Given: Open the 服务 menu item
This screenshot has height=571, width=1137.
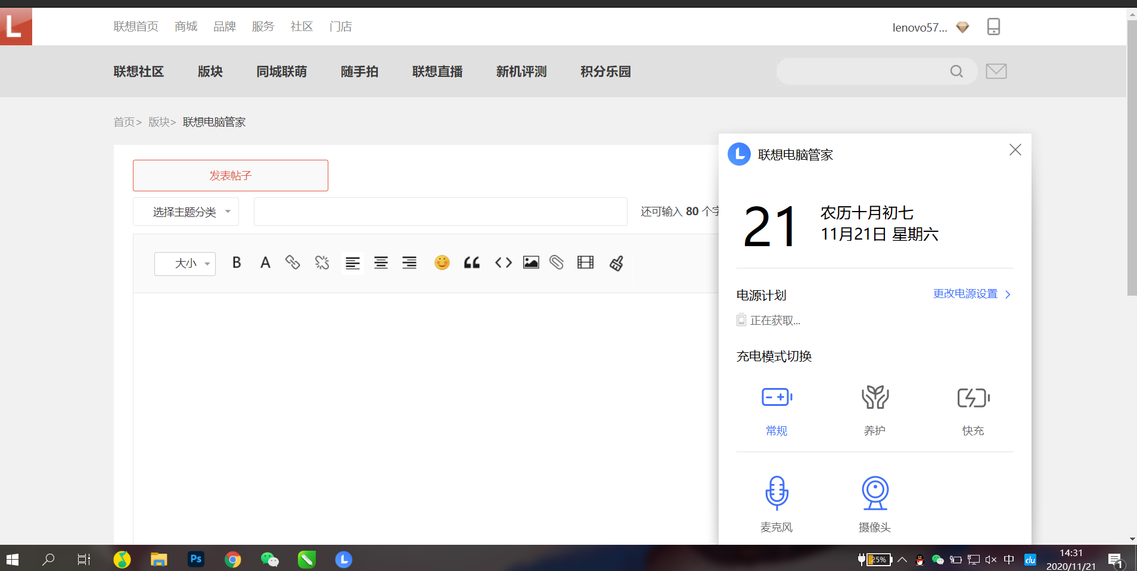Looking at the screenshot, I should [263, 26].
